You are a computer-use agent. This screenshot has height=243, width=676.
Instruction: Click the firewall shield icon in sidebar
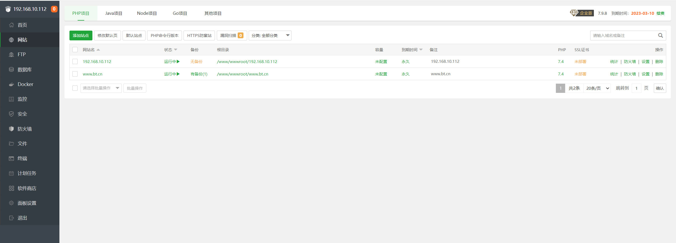(11, 129)
